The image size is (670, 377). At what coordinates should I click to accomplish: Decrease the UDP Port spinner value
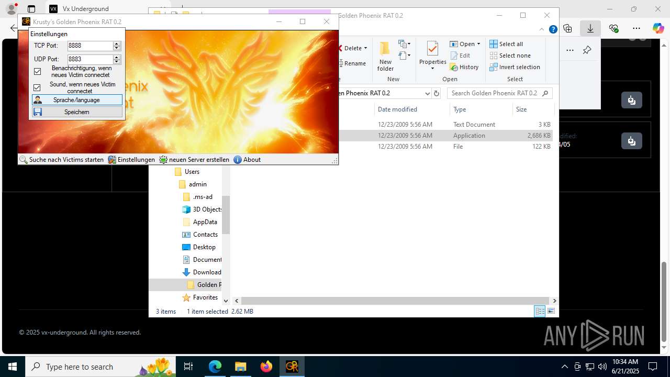tap(117, 62)
